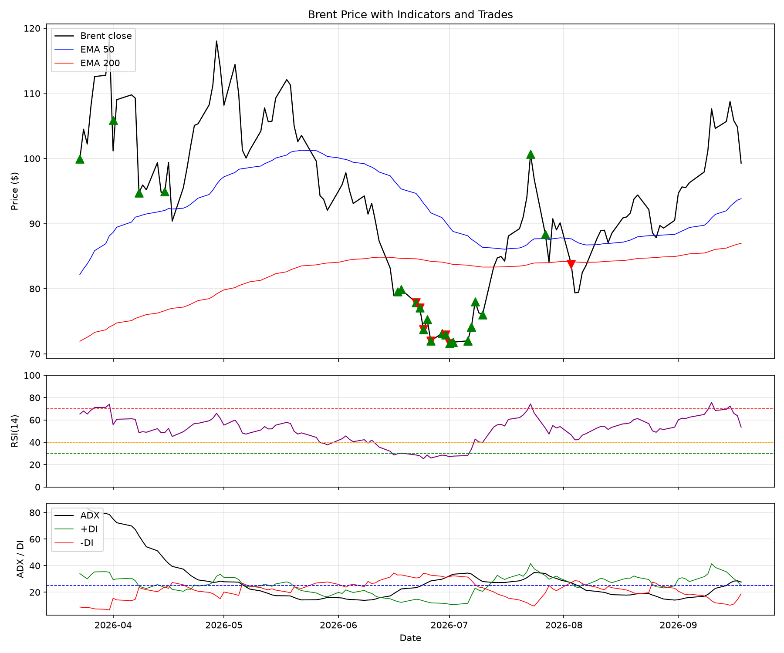Click the green triangle at the late-July price peak
This screenshot has width=784, height=653.
(531, 154)
